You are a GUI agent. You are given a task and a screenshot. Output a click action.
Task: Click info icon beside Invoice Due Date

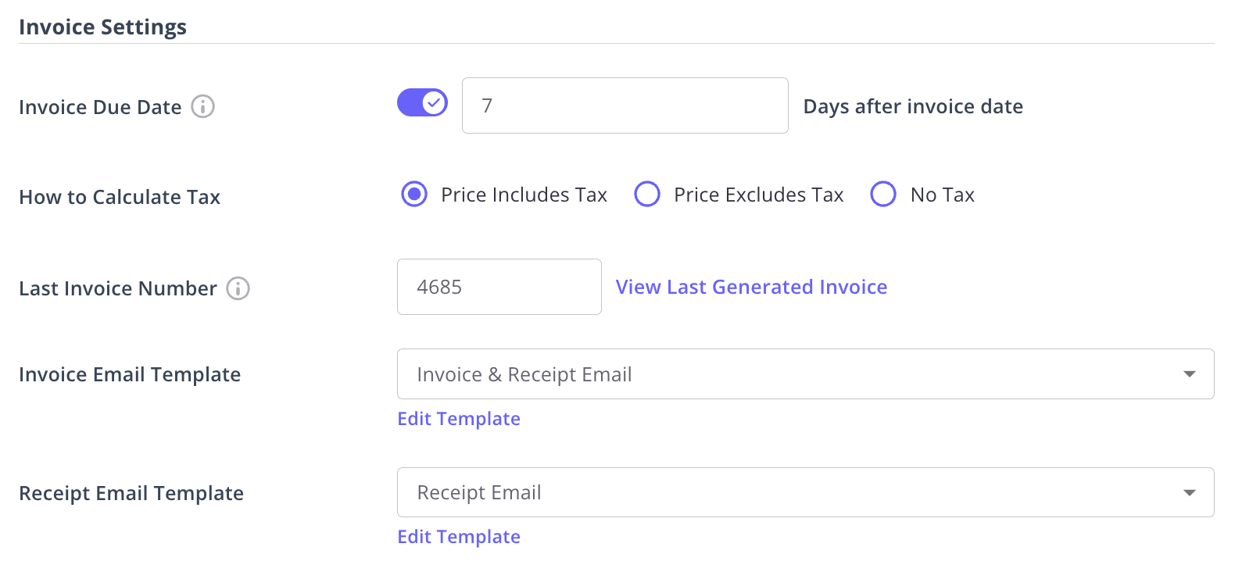point(203,106)
